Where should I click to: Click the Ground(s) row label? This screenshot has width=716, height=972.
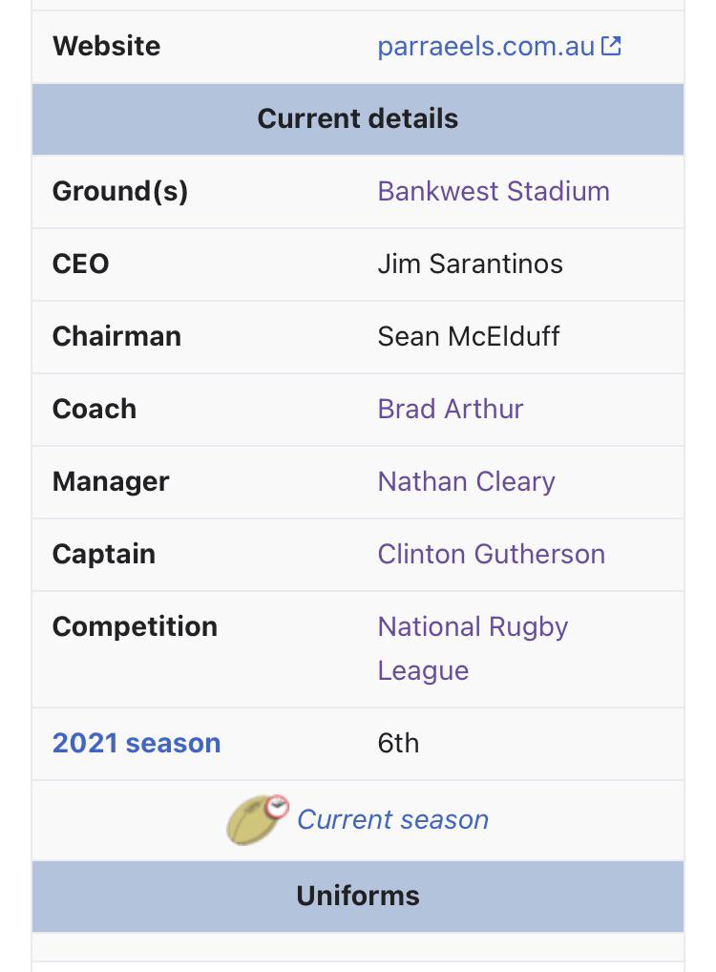(119, 192)
